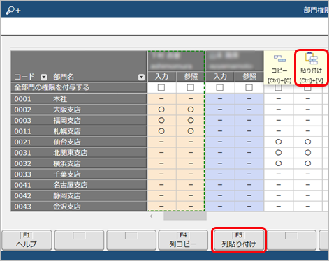Select the 0003 福岡支店 row
Image resolution: width=329 pixels, height=261 pixels.
click(x=79, y=120)
